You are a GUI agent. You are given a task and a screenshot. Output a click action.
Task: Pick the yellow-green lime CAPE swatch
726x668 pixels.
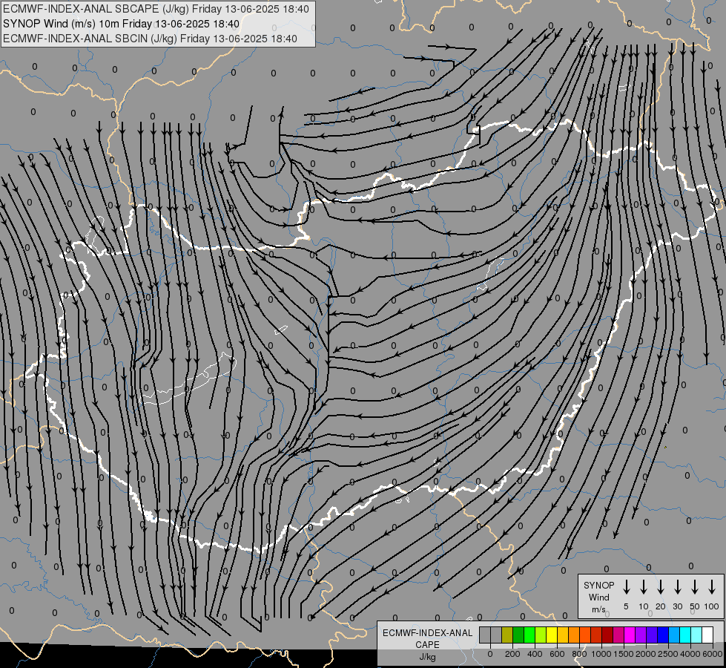pyautogui.click(x=541, y=635)
